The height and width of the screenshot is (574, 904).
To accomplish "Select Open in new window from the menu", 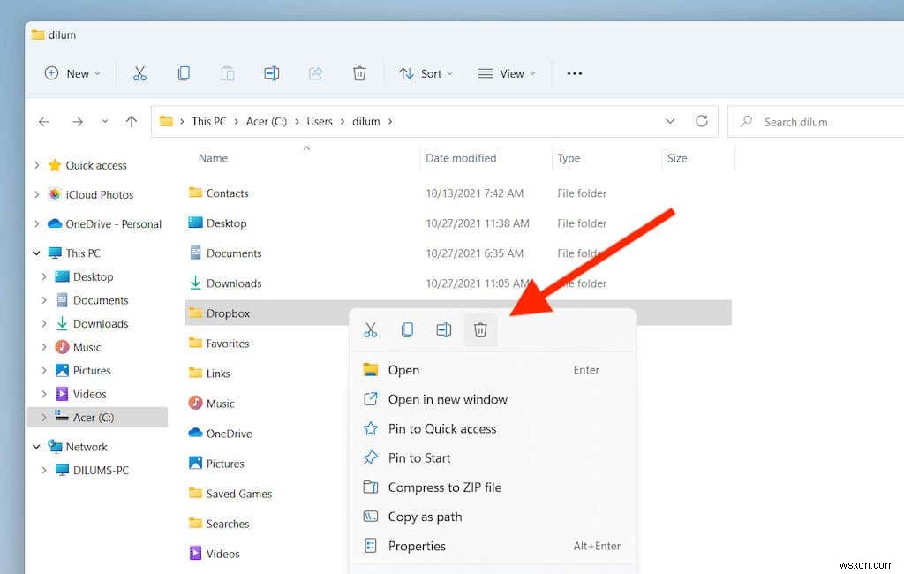I will 448,399.
